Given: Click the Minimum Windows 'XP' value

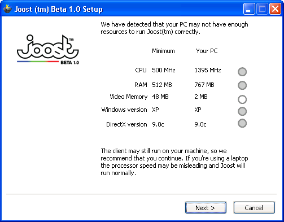Looking at the screenshot, I should [x=155, y=110].
